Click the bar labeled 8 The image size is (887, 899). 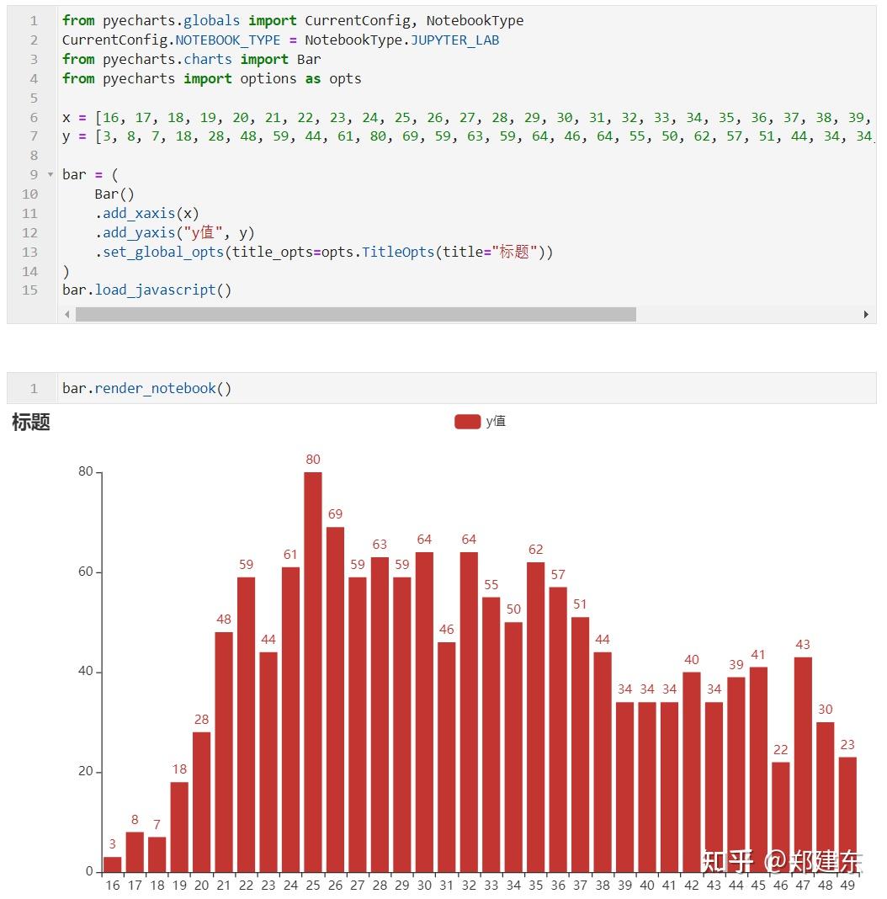[x=135, y=851]
